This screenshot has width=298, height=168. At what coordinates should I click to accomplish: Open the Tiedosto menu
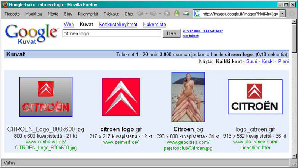12,14
